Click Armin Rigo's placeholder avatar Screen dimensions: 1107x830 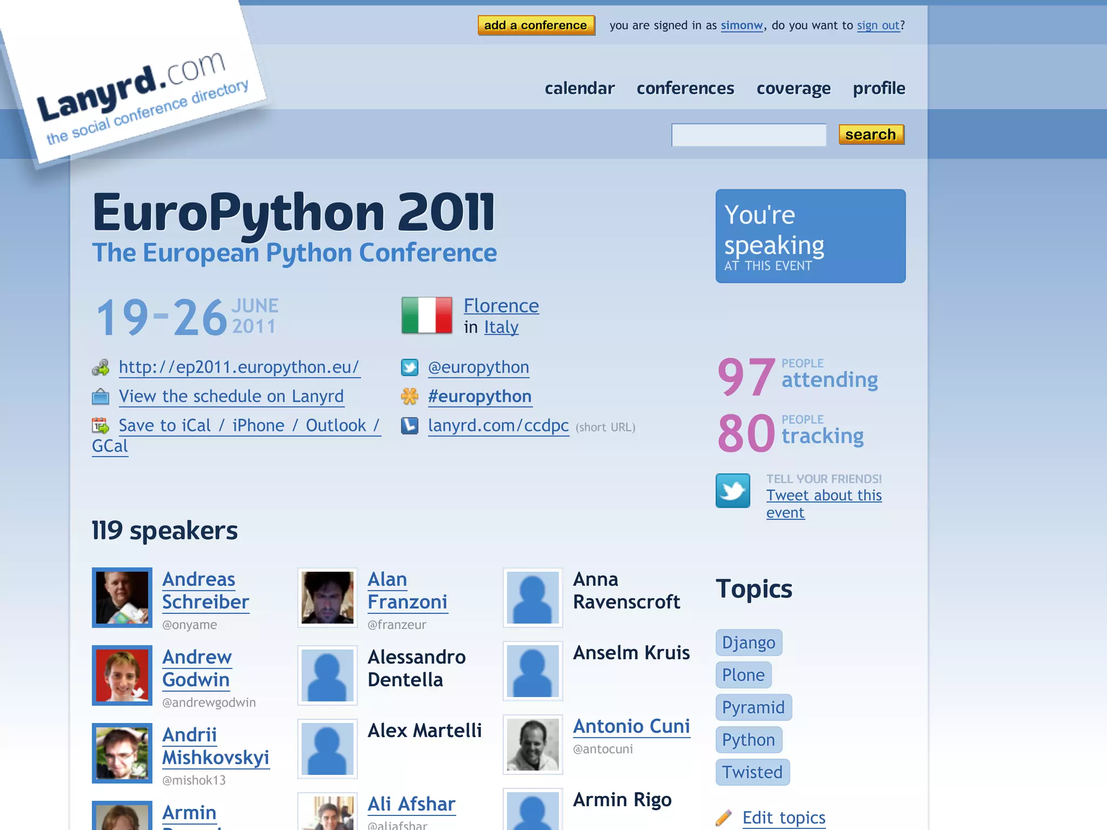click(x=533, y=809)
